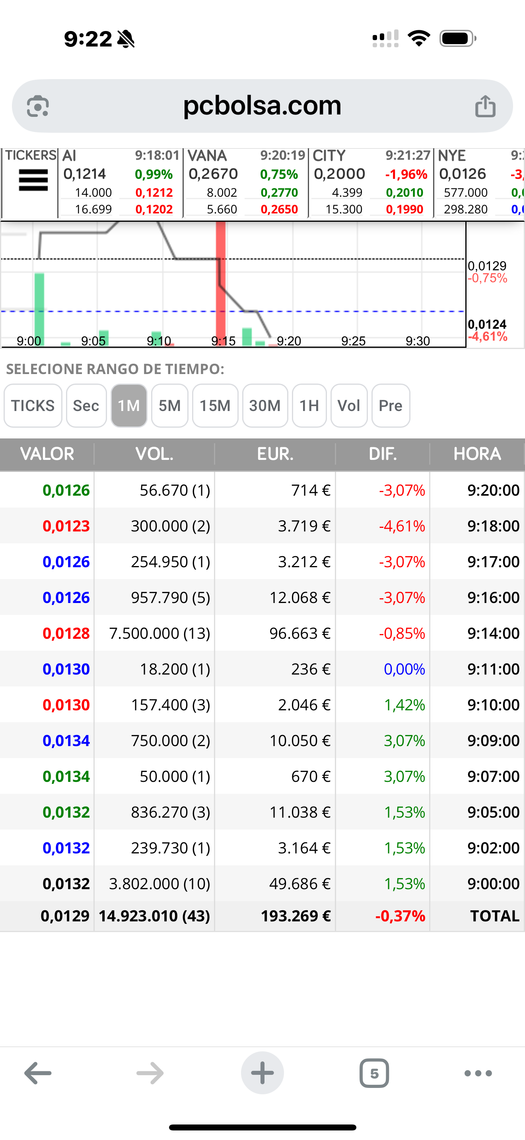Tap the lens search camera icon
Screen dimensions: 525x1140
[x=38, y=106]
